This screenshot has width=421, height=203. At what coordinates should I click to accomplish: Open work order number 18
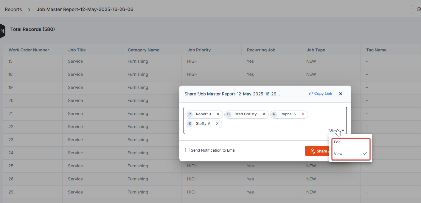tap(10, 74)
